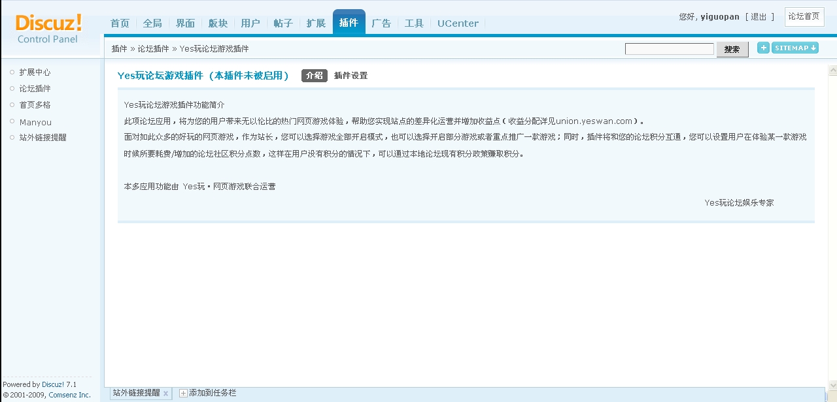Image resolution: width=837 pixels, height=402 pixels.
Task: Click the breadcrumb text 插件 » 论坛插件
Action: (x=140, y=49)
